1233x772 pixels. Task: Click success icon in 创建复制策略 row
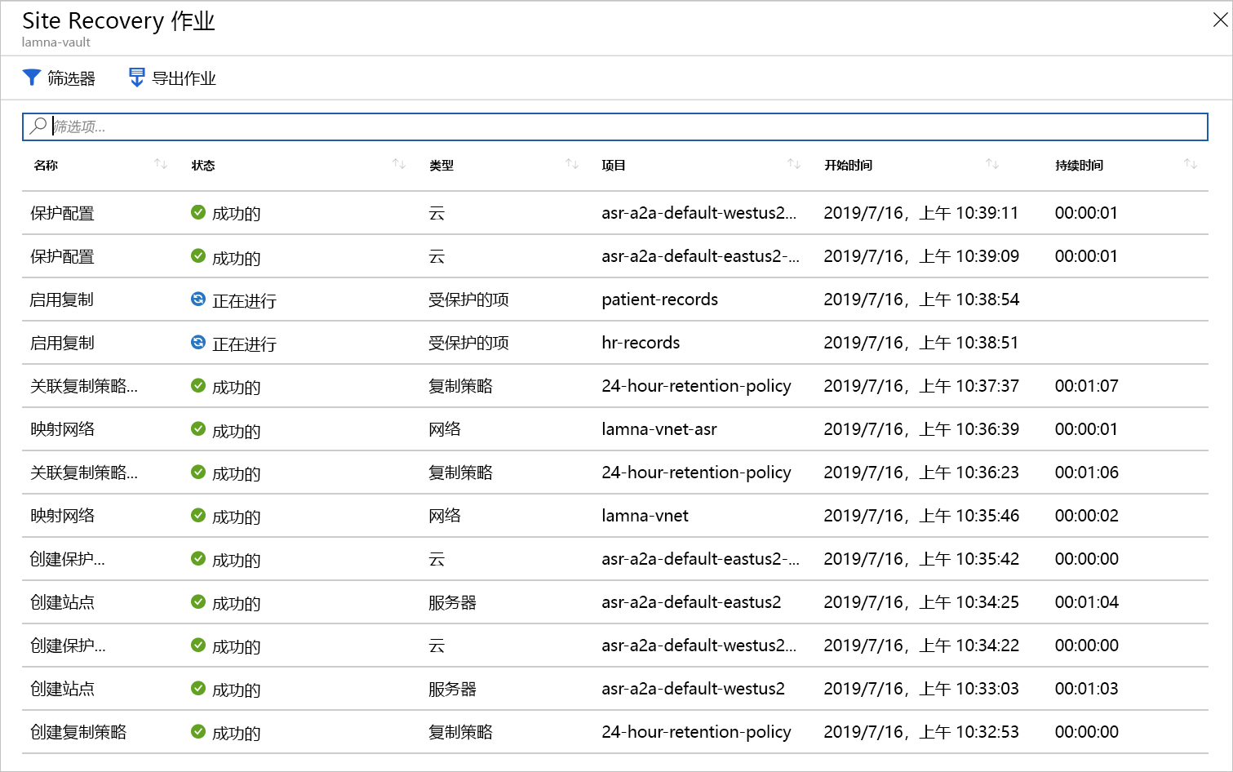coord(198,731)
